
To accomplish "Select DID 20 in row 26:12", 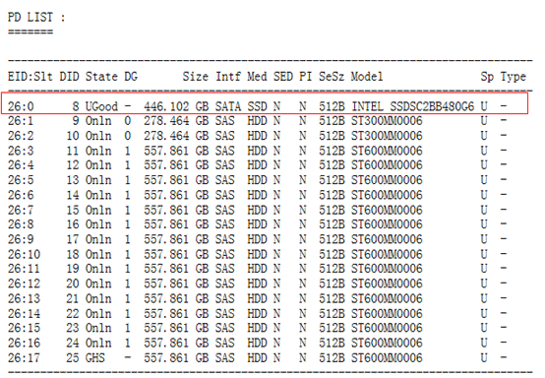I will [x=72, y=283].
